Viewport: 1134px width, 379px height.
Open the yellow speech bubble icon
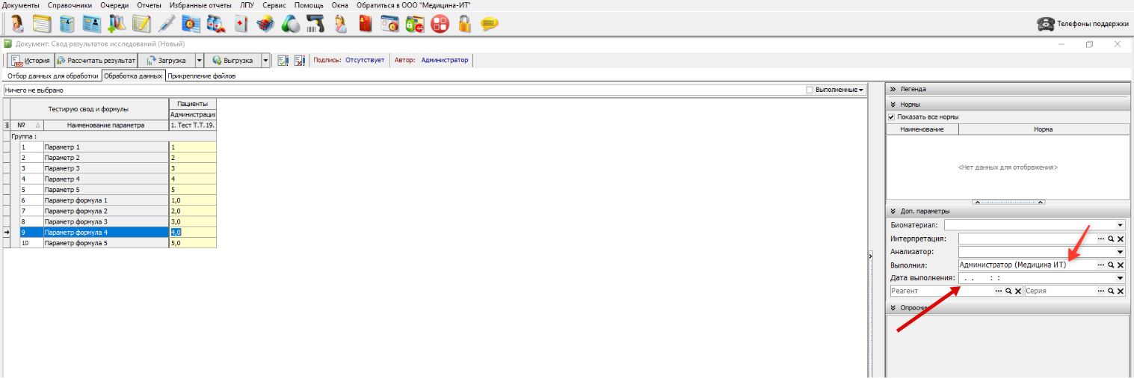489,24
